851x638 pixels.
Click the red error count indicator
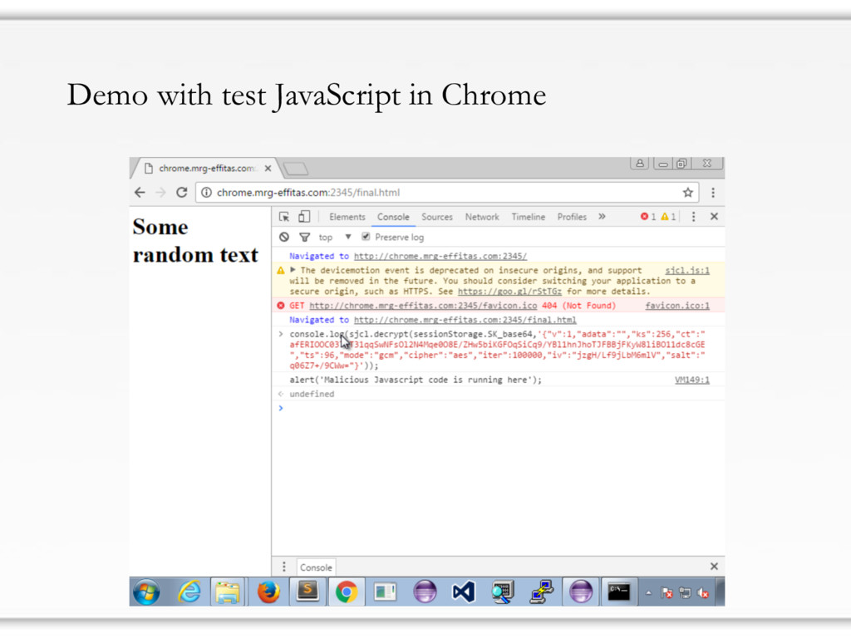tap(647, 217)
